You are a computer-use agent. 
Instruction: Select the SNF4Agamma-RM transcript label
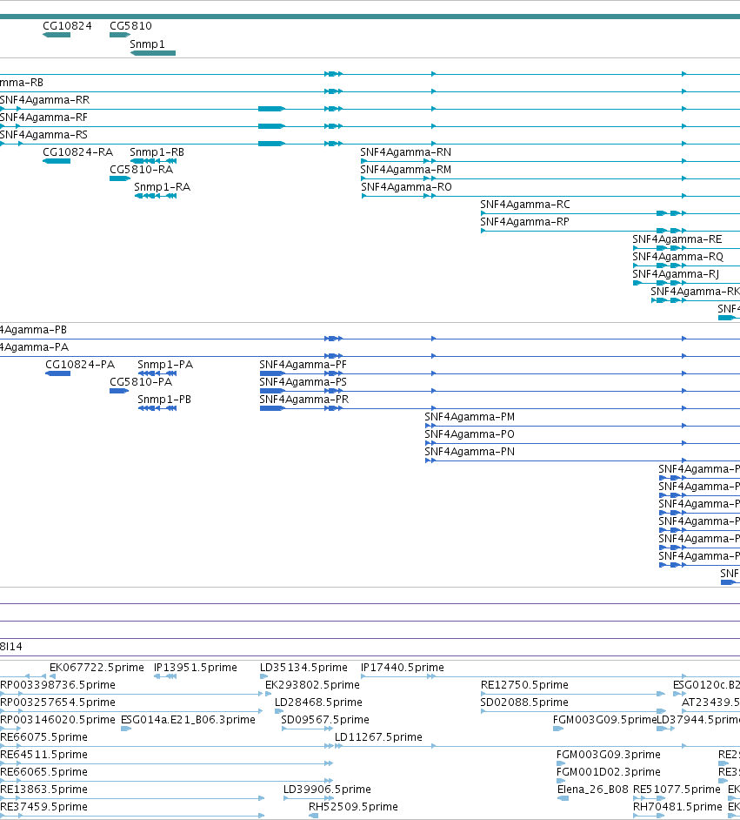406,170
